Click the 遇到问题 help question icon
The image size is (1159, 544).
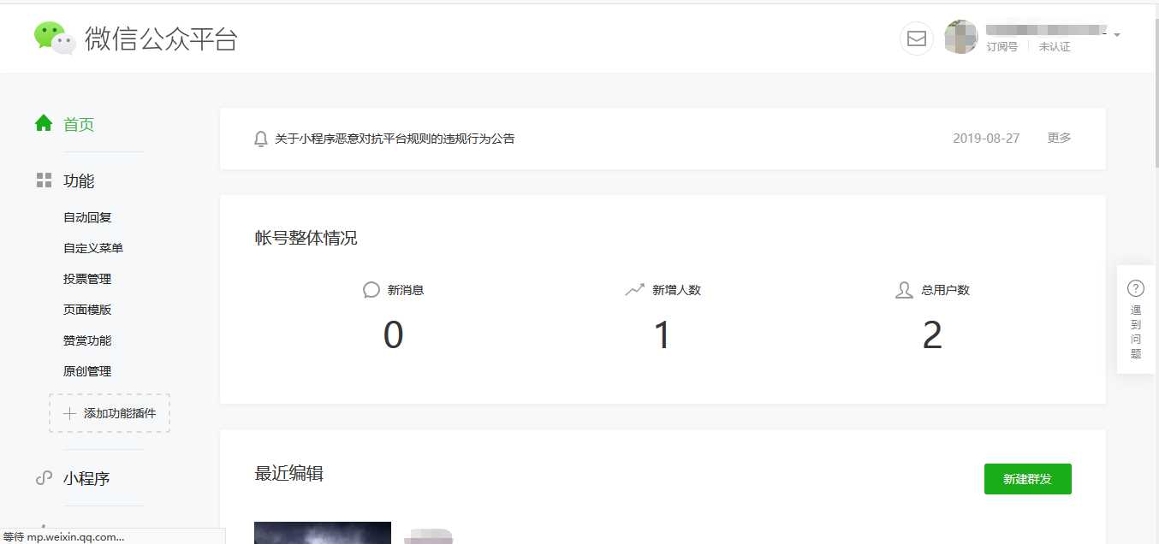click(x=1136, y=288)
